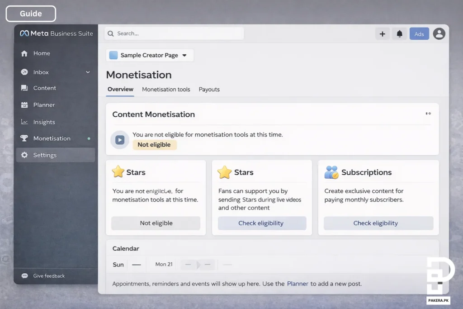Click the Home icon in sidebar
463x309 pixels.
24,53
